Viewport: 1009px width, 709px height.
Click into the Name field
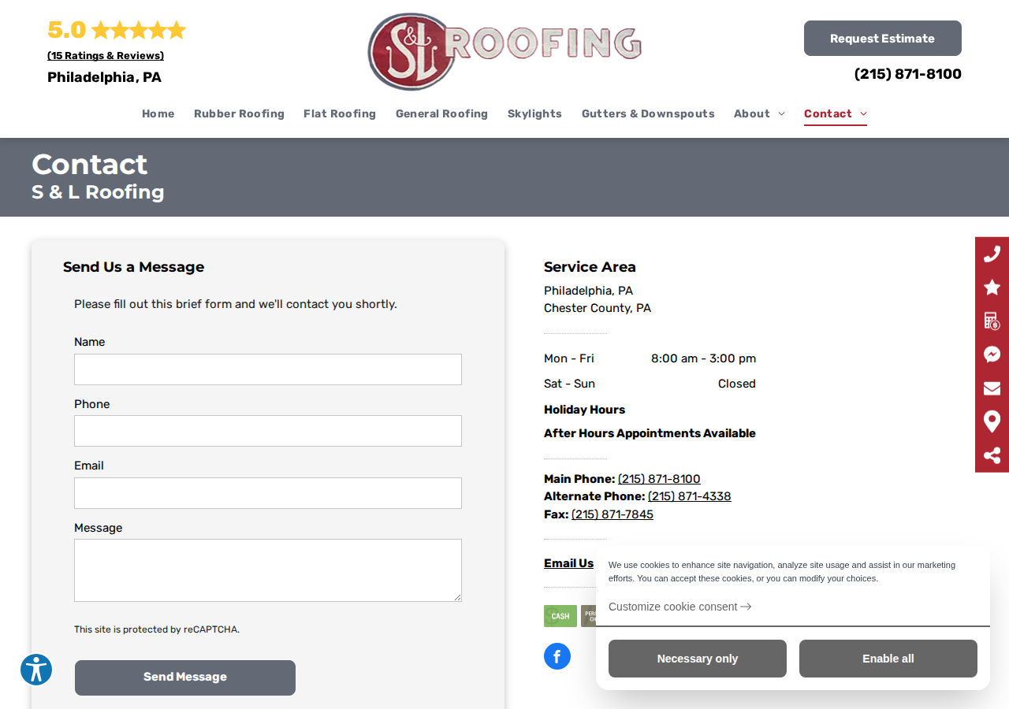click(268, 369)
